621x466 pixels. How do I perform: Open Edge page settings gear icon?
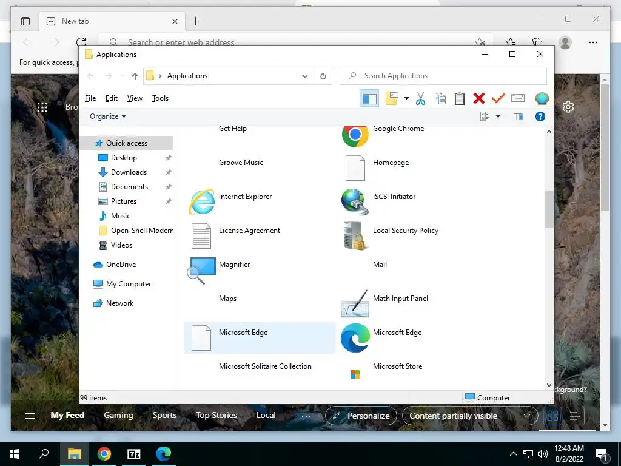(568, 107)
